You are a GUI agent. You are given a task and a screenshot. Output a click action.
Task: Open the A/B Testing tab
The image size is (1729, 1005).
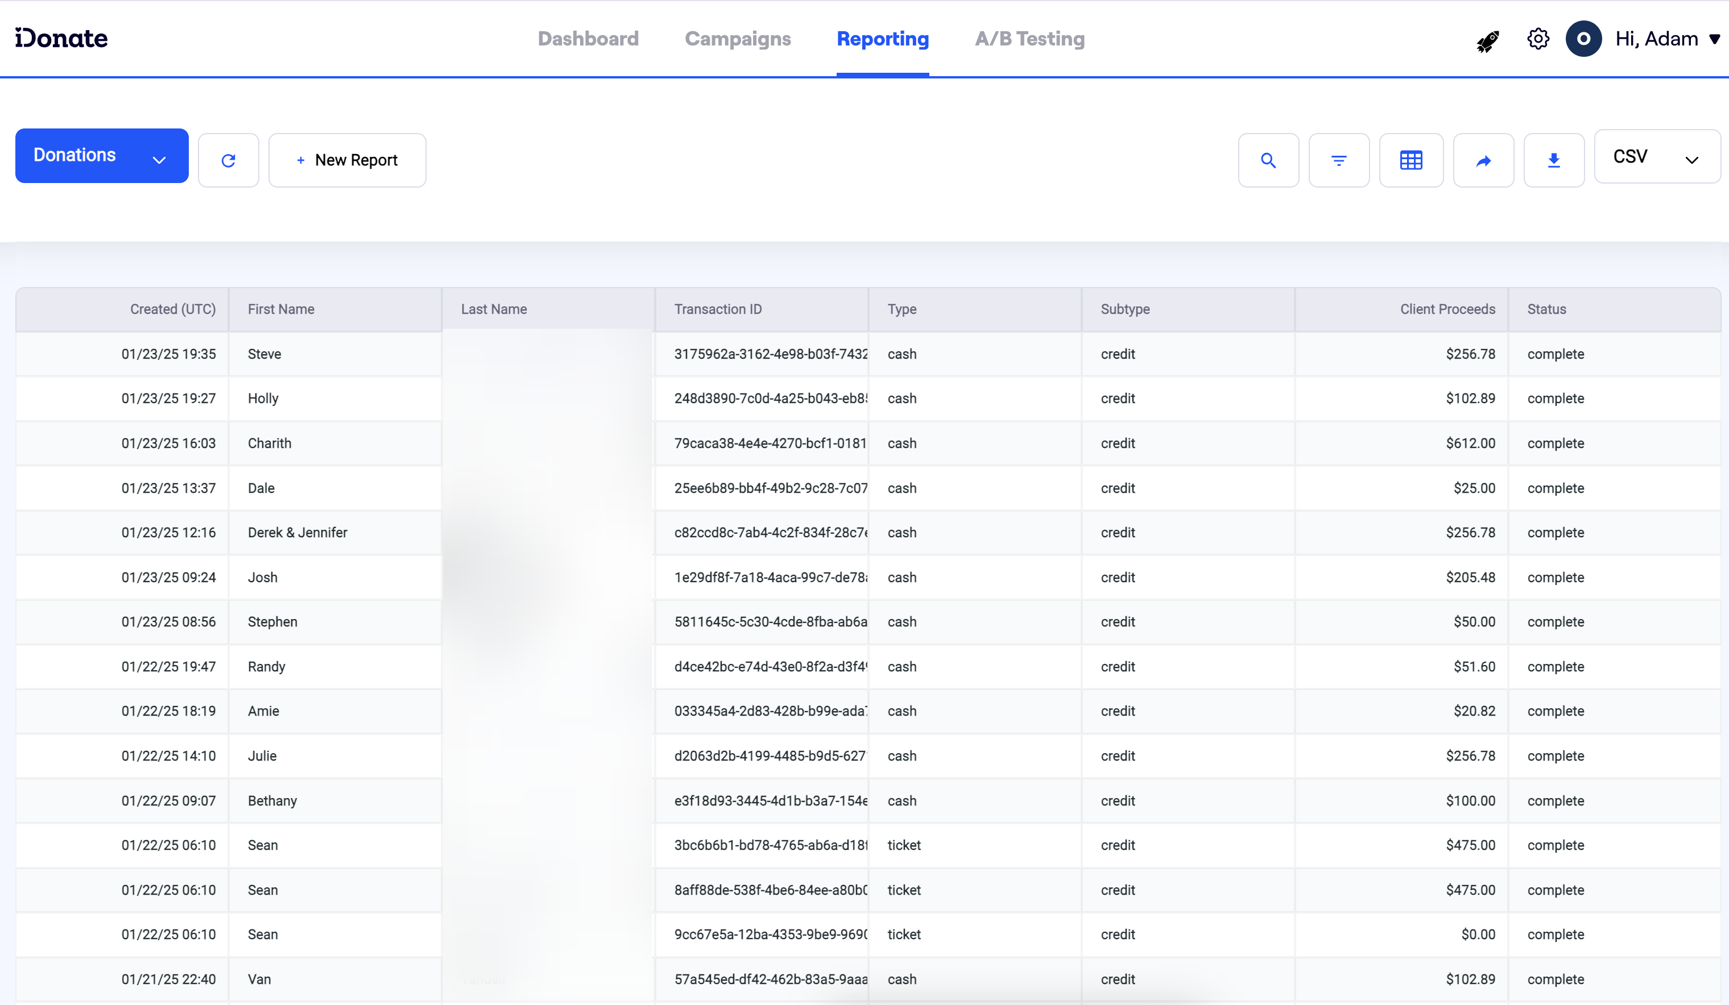[1029, 39]
